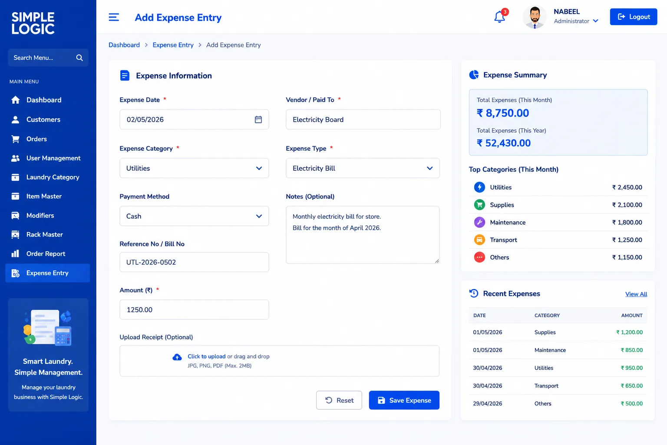Click inside the Notes text area
The height and width of the screenshot is (445, 667).
coord(363,235)
